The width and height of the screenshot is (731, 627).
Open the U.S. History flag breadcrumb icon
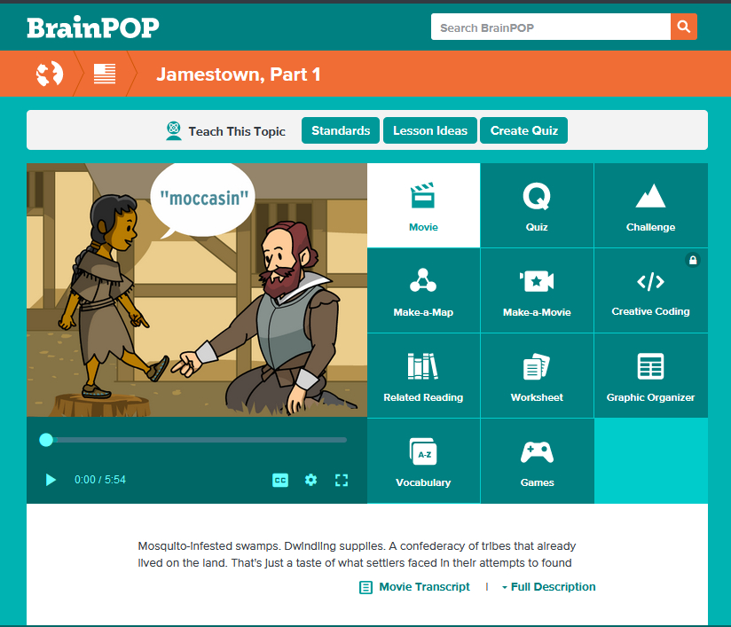(105, 74)
